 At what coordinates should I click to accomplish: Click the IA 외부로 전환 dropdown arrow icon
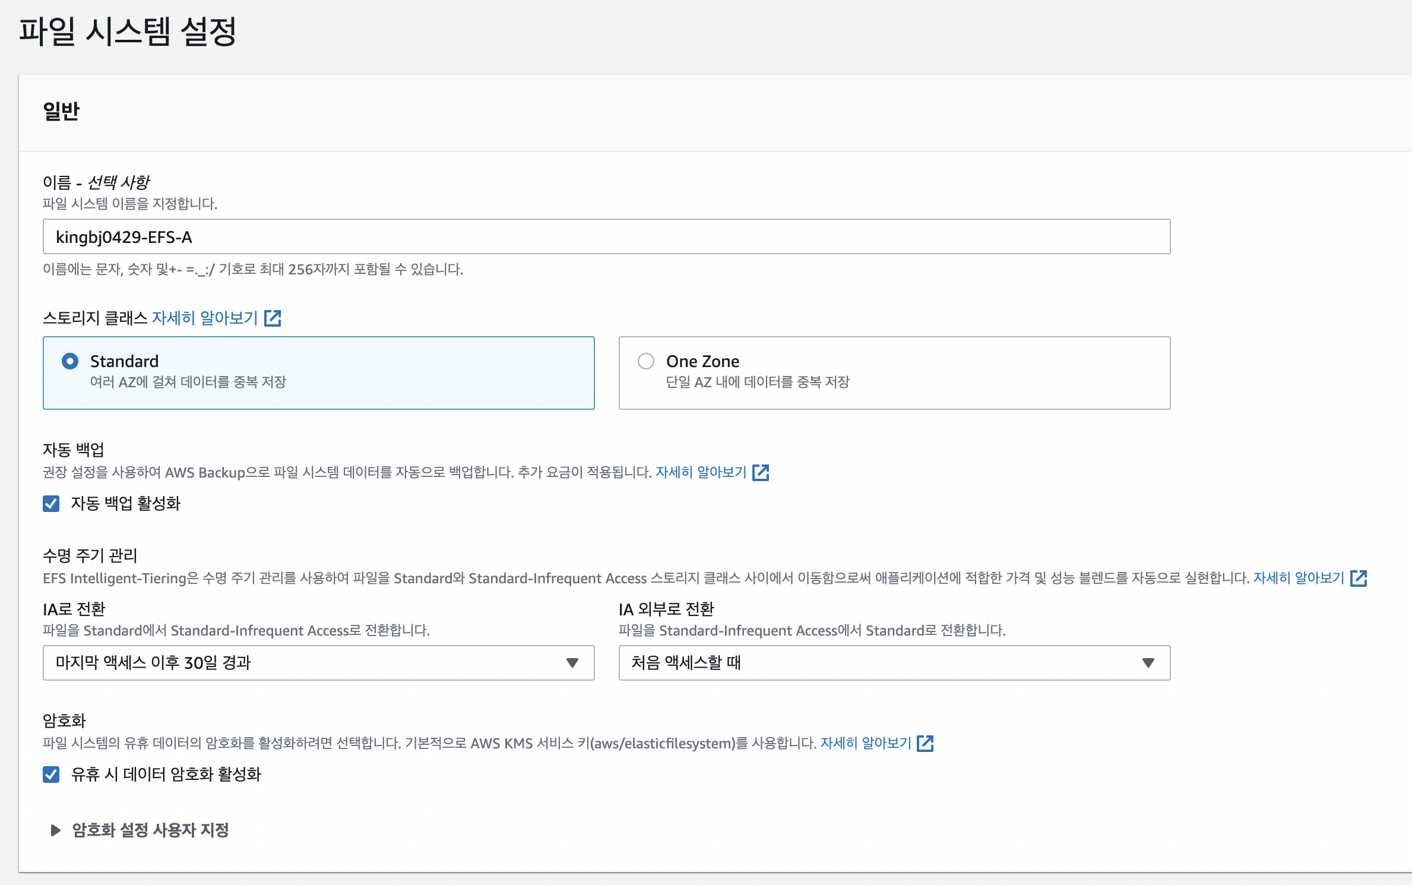tap(1148, 663)
